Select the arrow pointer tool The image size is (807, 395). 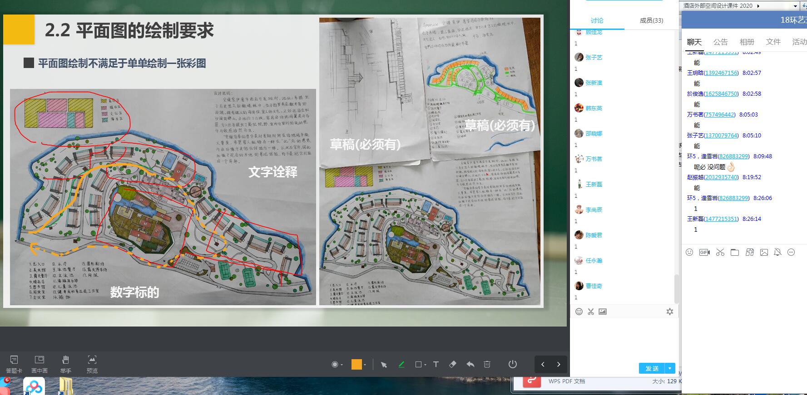[x=384, y=365]
